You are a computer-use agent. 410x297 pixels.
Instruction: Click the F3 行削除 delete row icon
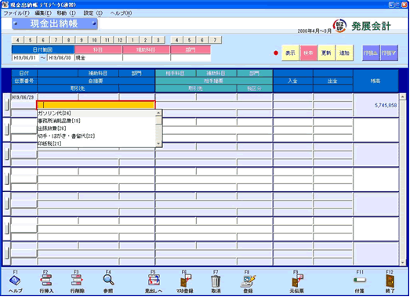coord(77,281)
